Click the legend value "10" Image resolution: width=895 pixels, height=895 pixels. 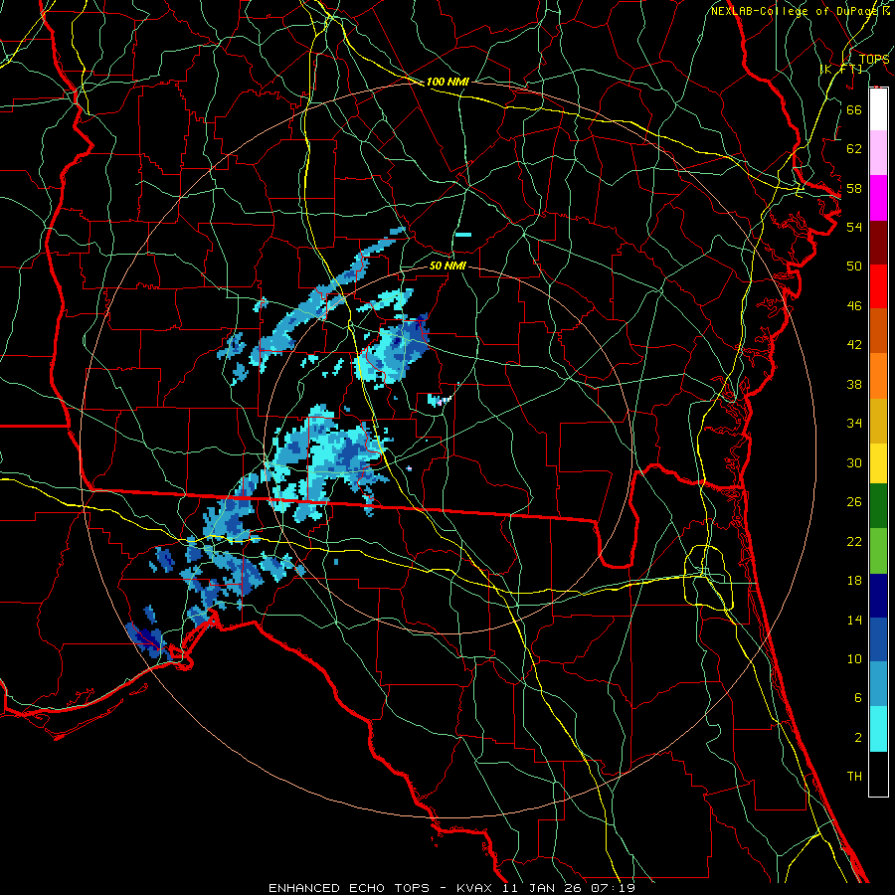pos(854,659)
